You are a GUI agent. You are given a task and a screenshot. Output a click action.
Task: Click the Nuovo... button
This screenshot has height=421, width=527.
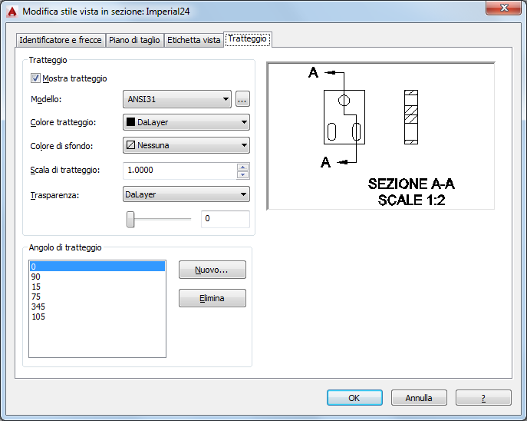coord(212,270)
